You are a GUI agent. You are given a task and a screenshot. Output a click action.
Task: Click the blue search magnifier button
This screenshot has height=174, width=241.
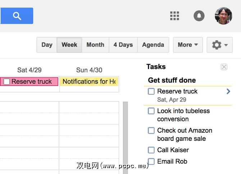coord(17,16)
